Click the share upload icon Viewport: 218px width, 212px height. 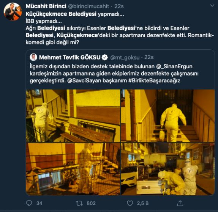pos(180,203)
